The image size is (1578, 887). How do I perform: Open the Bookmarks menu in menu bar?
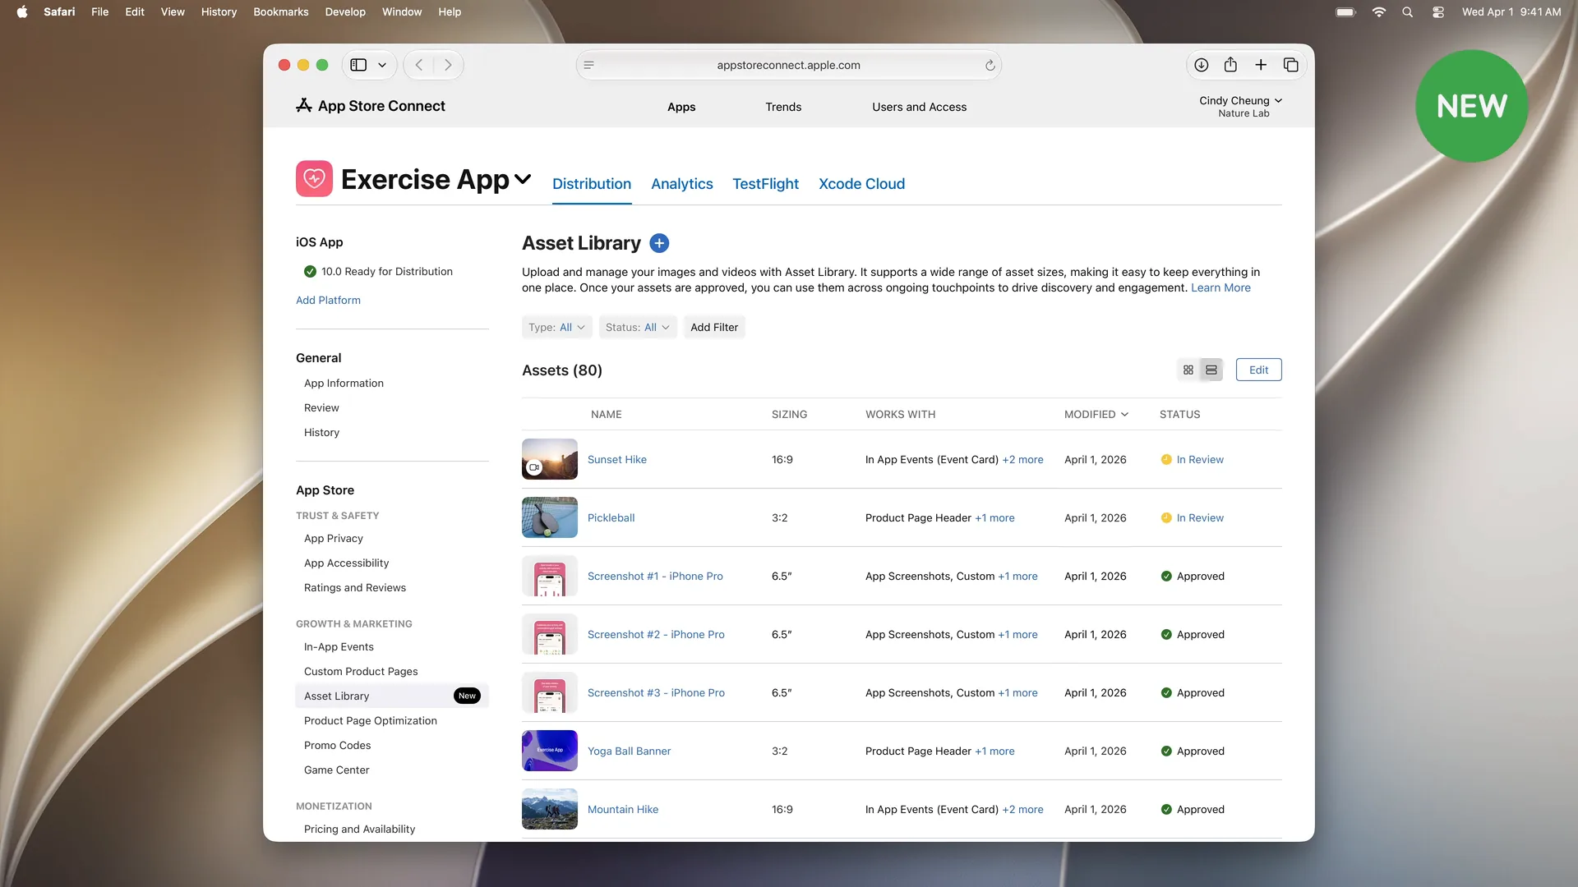click(x=281, y=12)
